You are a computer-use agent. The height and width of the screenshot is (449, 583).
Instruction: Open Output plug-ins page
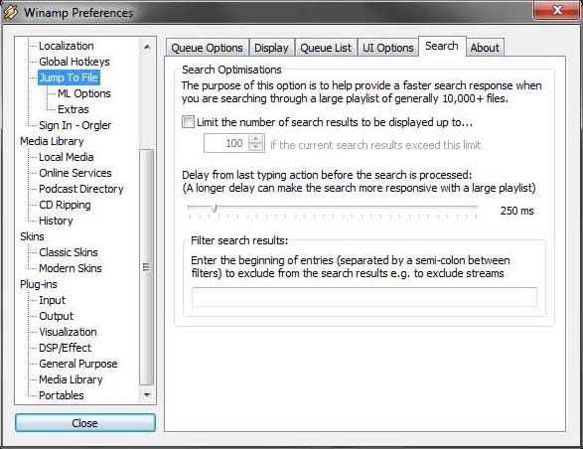point(57,316)
